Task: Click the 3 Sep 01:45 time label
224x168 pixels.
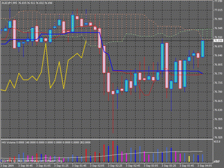Action: (79, 166)
